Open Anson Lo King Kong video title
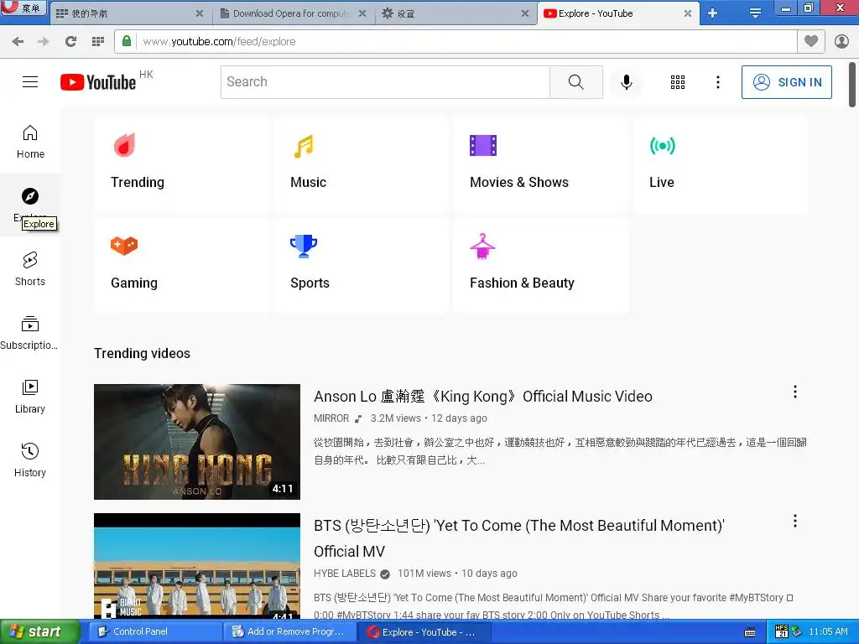 point(482,397)
